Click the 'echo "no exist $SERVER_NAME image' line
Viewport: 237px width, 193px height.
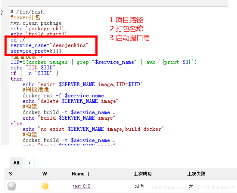[x=93, y=129]
